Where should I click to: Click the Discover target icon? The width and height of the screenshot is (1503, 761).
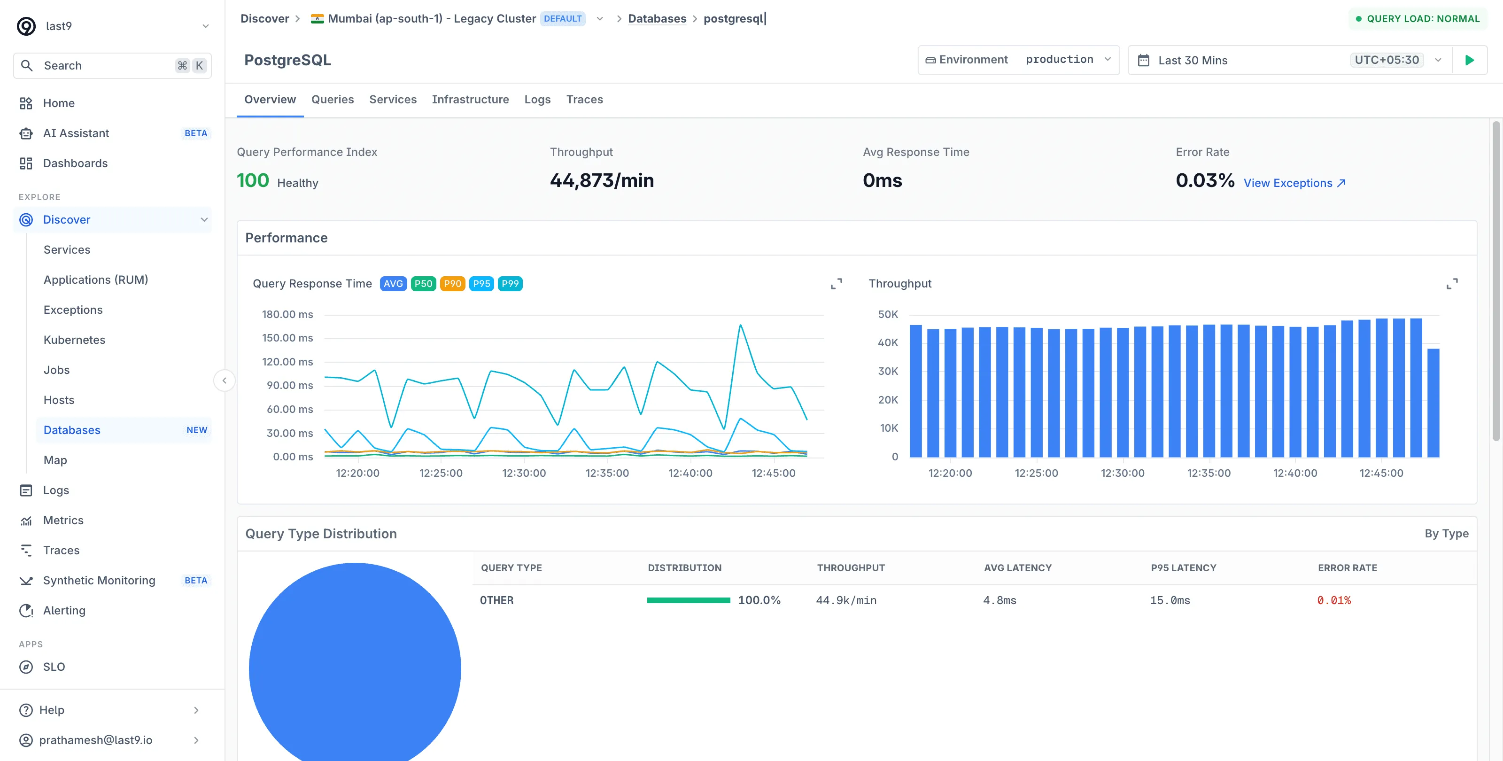coord(26,219)
